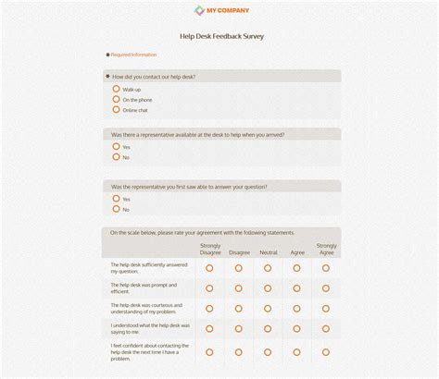Choose On the phone radio button
This screenshot has width=439, height=379.
116,99
